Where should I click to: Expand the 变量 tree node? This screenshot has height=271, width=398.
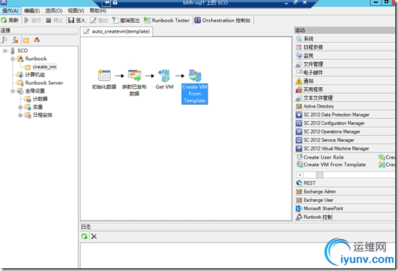(x=20, y=107)
